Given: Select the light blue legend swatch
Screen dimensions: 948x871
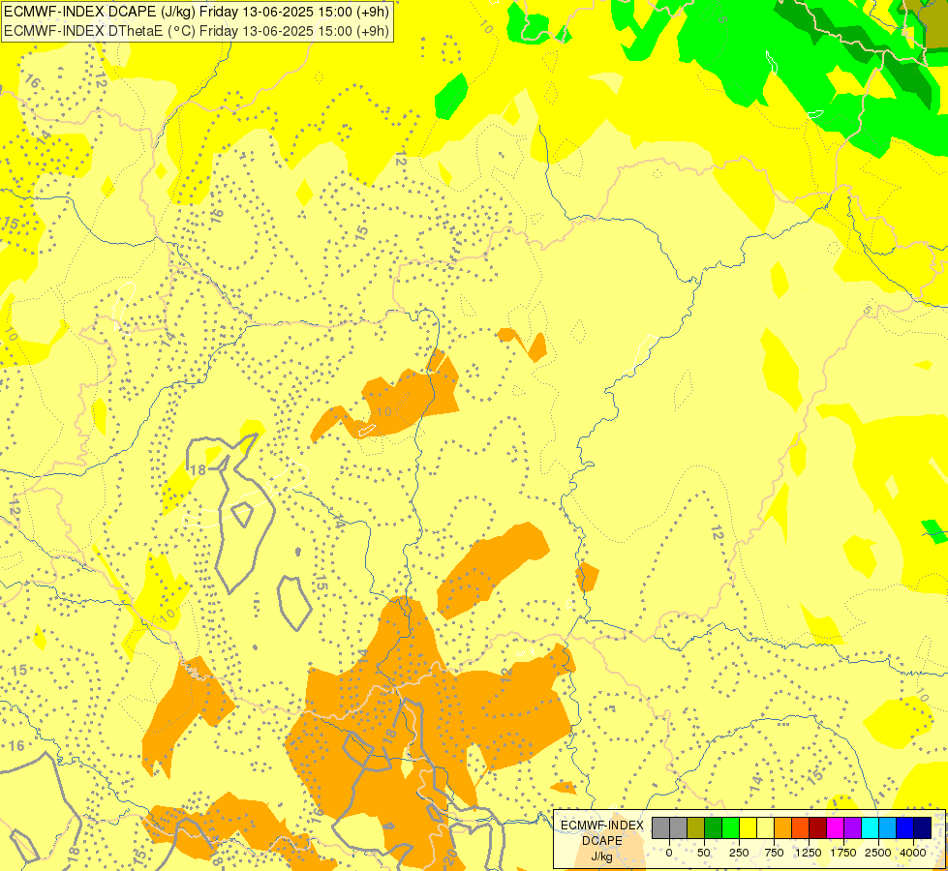Looking at the screenshot, I should click(x=888, y=827).
